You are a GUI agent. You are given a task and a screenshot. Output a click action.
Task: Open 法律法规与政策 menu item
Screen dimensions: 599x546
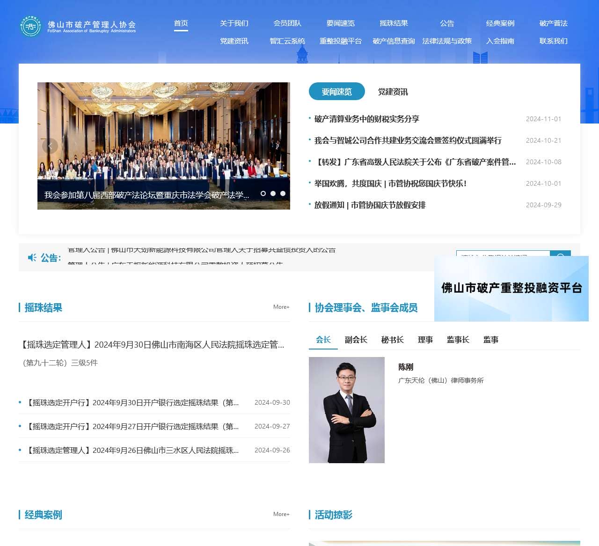[447, 41]
